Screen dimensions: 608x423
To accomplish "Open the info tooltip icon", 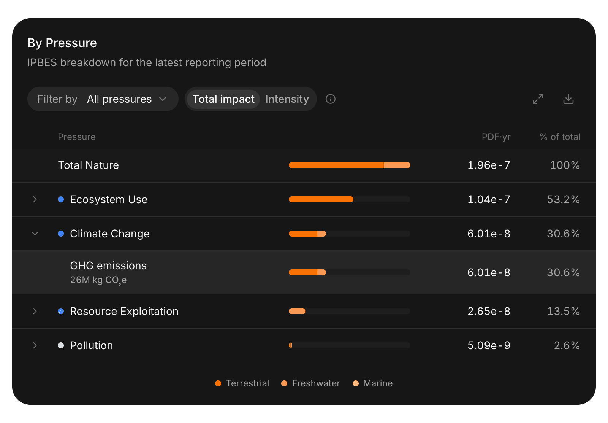I will pyautogui.click(x=331, y=99).
